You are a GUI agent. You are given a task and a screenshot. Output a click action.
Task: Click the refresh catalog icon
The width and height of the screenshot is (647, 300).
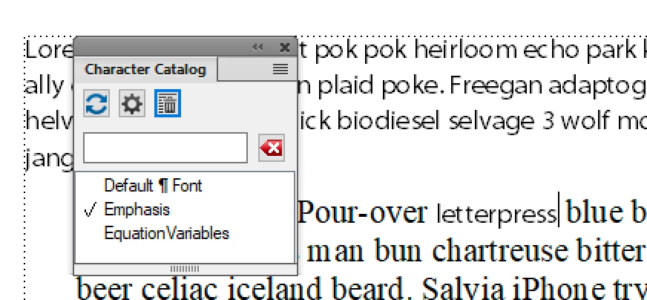pos(96,103)
